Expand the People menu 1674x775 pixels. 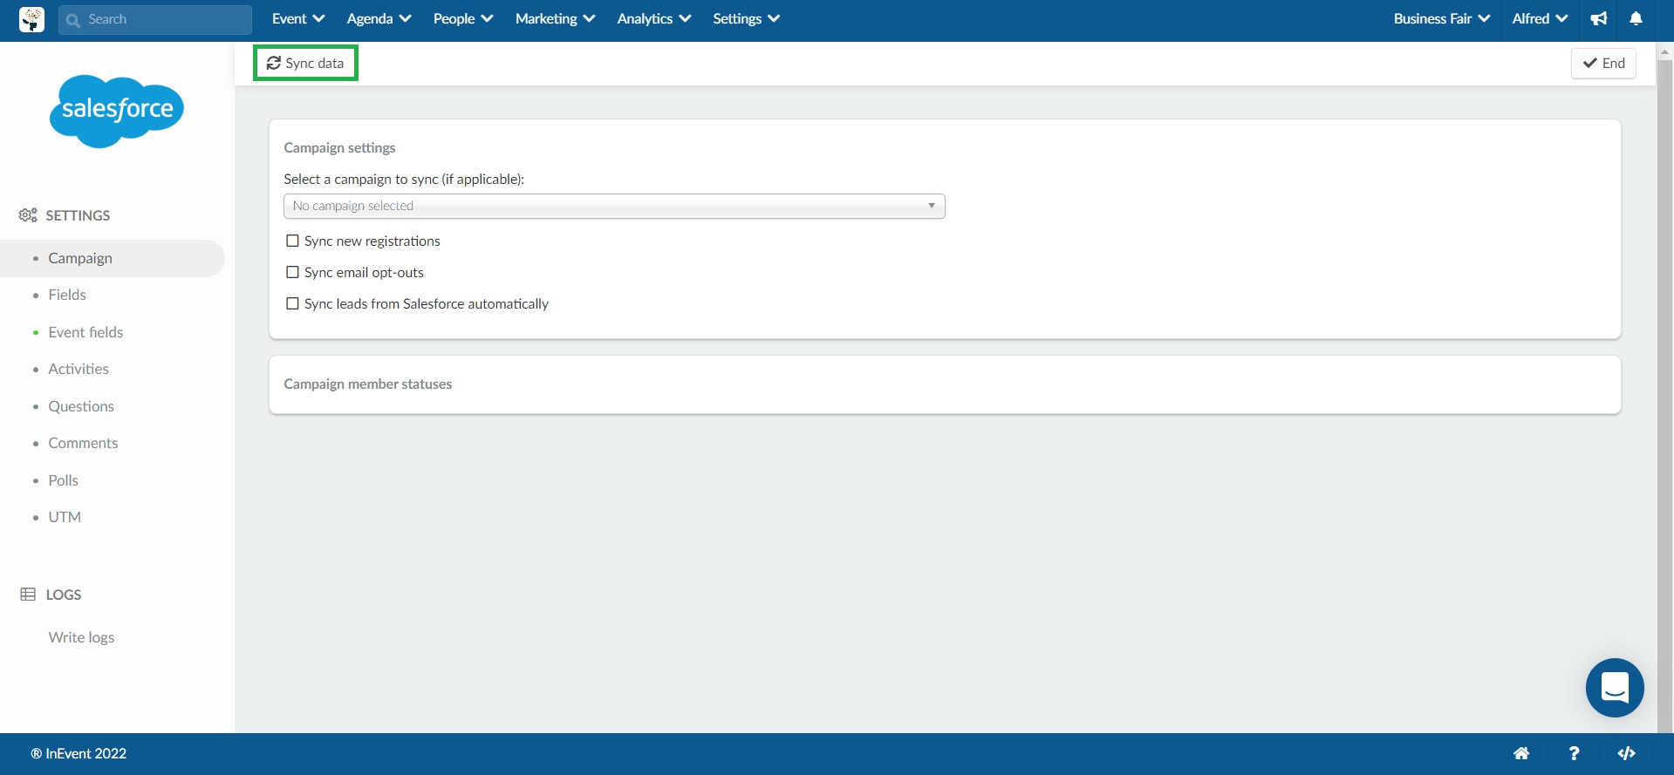coord(463,19)
